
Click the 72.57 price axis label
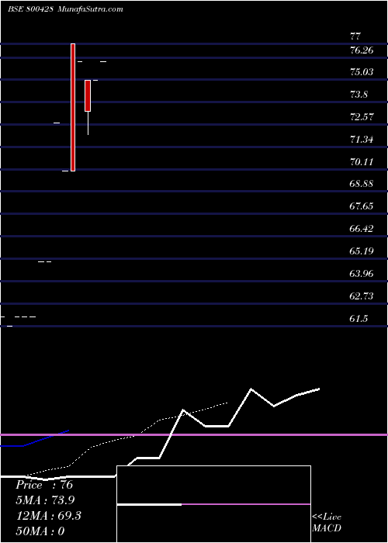pyautogui.click(x=362, y=116)
